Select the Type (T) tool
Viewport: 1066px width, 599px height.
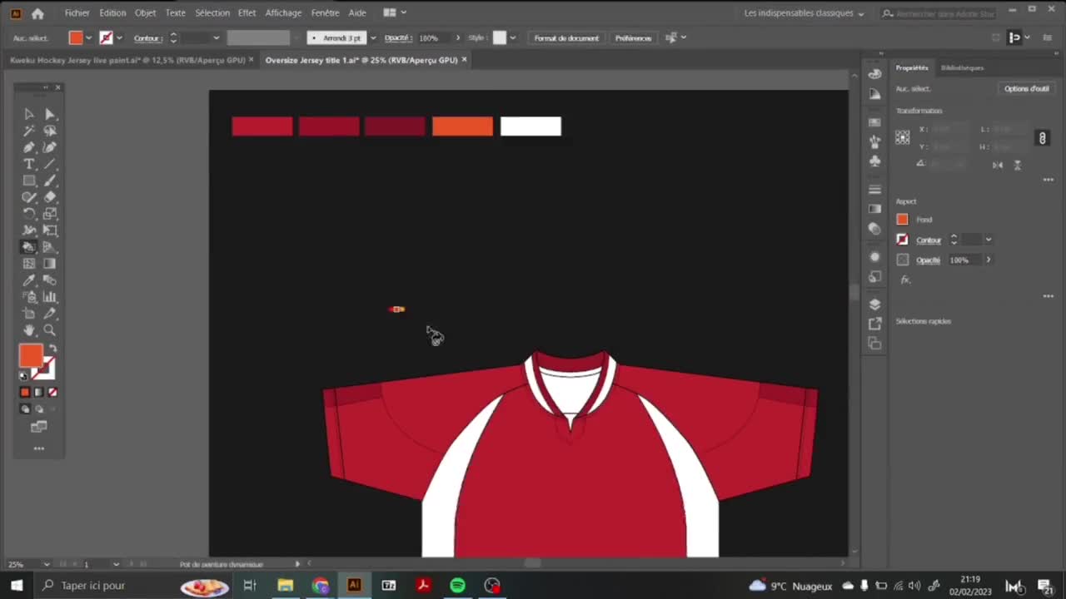point(29,164)
